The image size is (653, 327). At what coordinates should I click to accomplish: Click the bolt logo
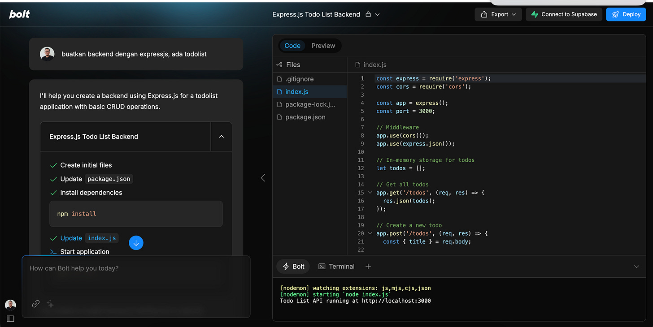[x=20, y=14]
